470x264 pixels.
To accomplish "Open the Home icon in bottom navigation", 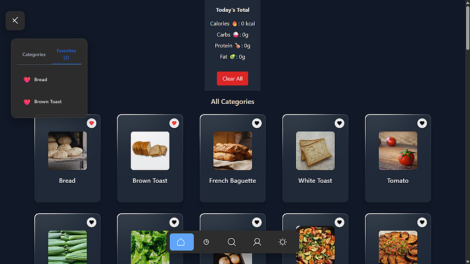I will tap(181, 242).
